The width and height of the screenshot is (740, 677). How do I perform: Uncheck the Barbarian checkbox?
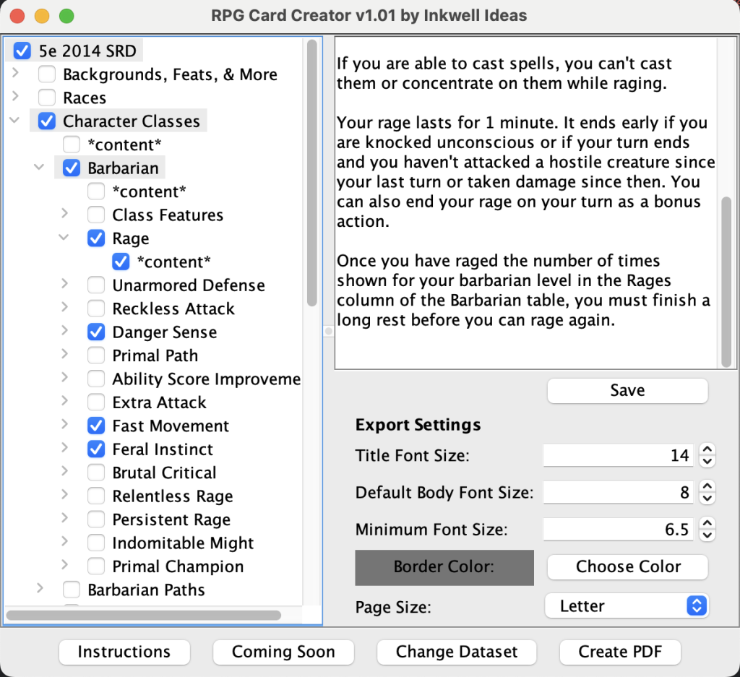[x=70, y=168]
